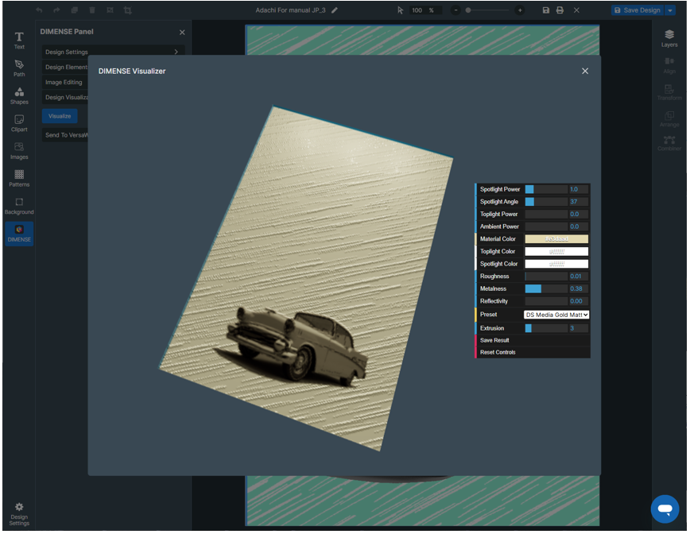Viewport: 690px width, 534px height.
Task: Click the zoom percentage field
Action: pos(419,10)
